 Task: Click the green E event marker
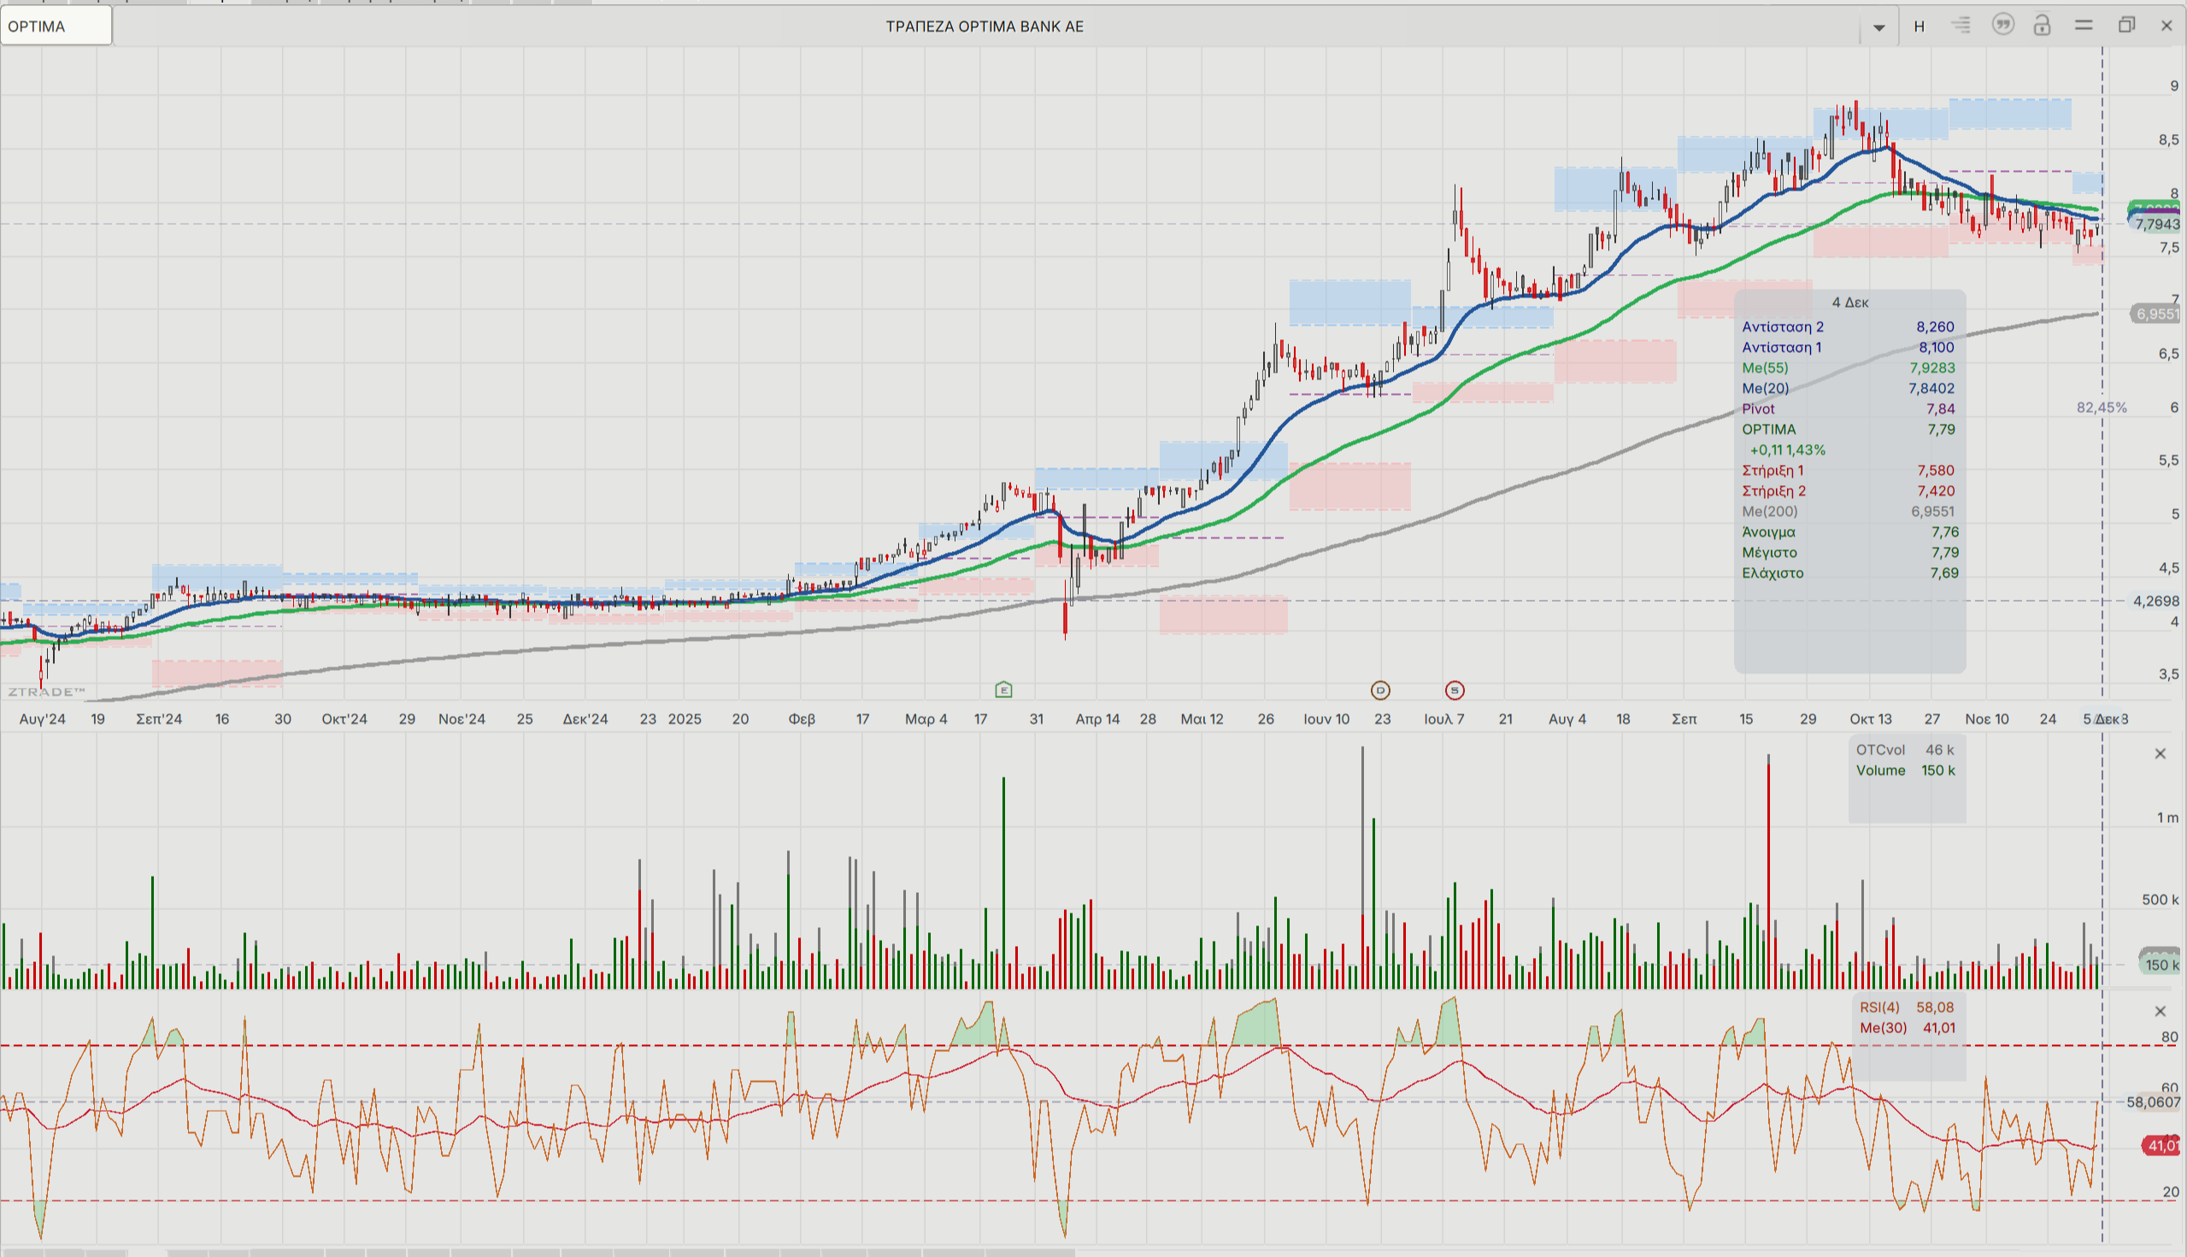[1003, 690]
